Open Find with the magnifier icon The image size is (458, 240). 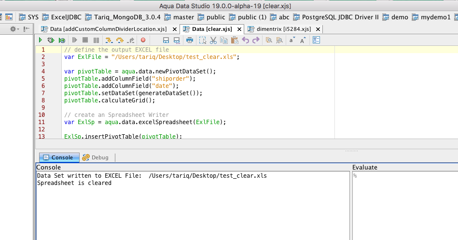269,41
